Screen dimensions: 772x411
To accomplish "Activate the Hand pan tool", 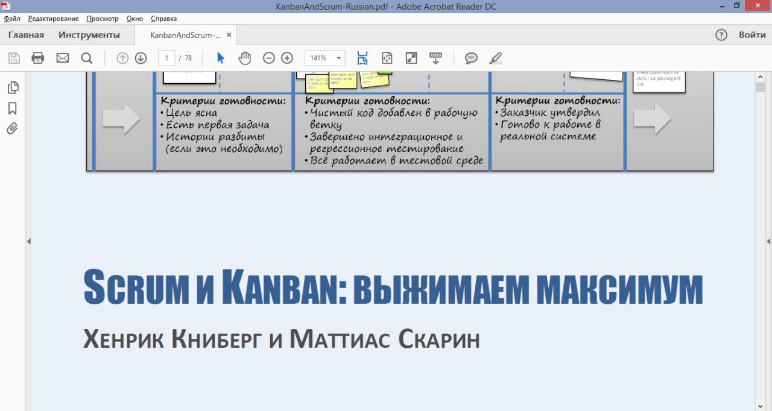I will point(245,58).
